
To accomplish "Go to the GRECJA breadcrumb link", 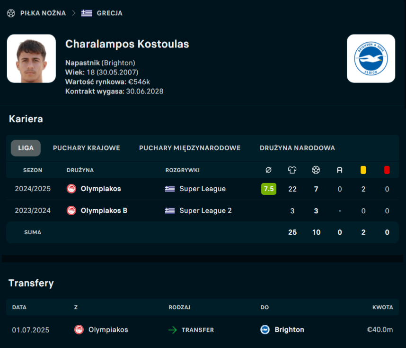I will pos(110,13).
